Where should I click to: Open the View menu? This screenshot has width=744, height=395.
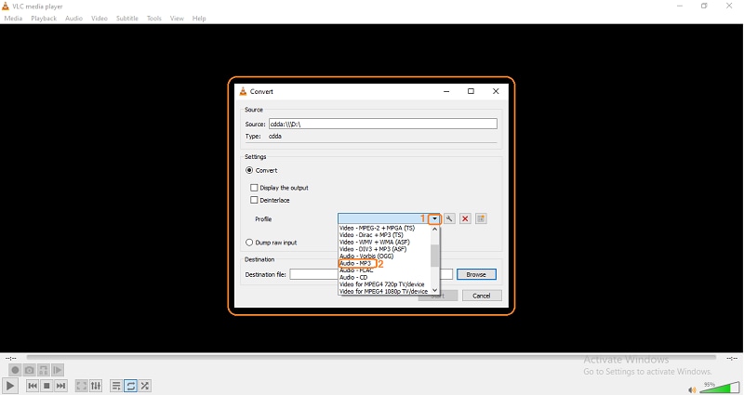(177, 18)
